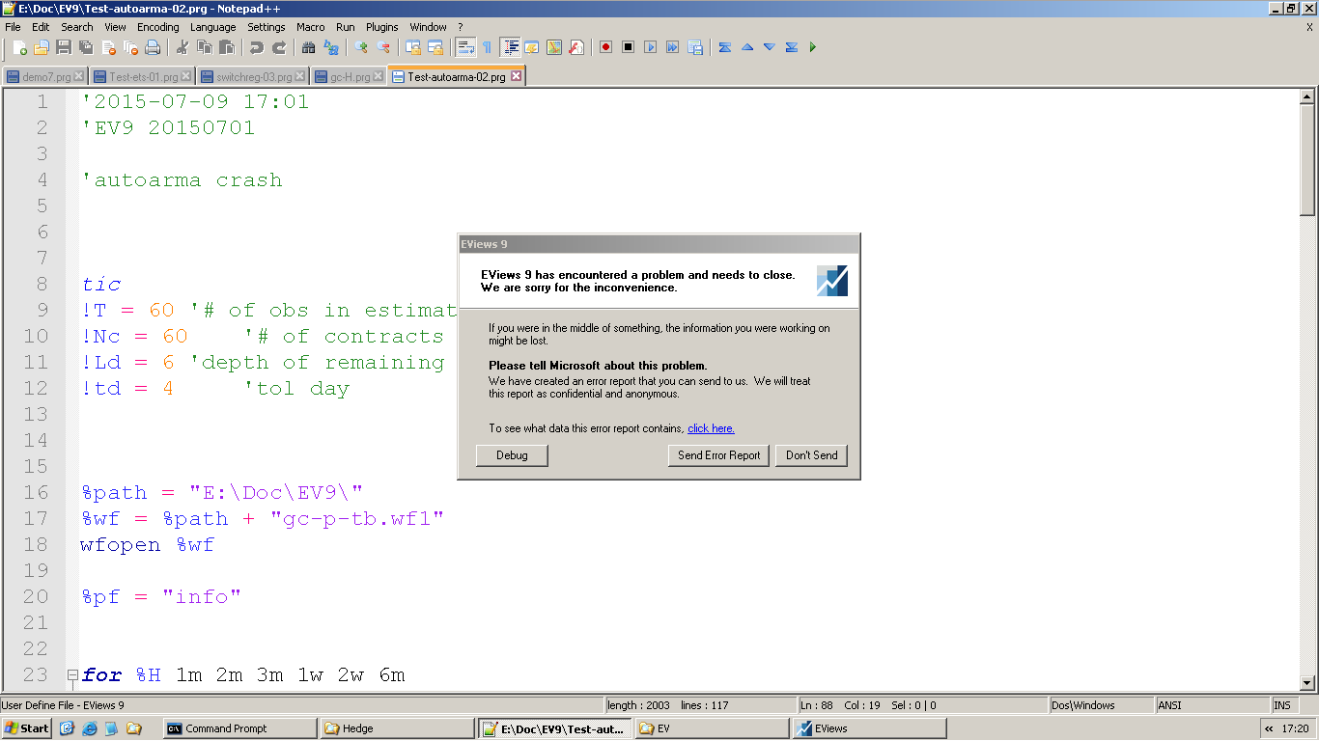Expand hidden system tray icons chevron
The image size is (1319, 741).
coord(1269,729)
